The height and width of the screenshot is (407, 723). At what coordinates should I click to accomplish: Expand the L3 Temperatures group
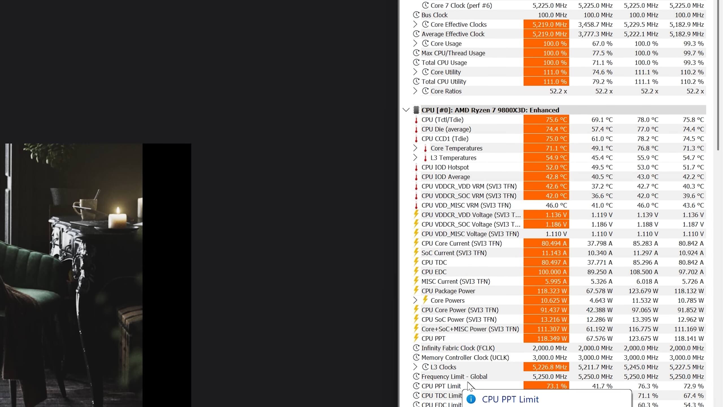(415, 157)
